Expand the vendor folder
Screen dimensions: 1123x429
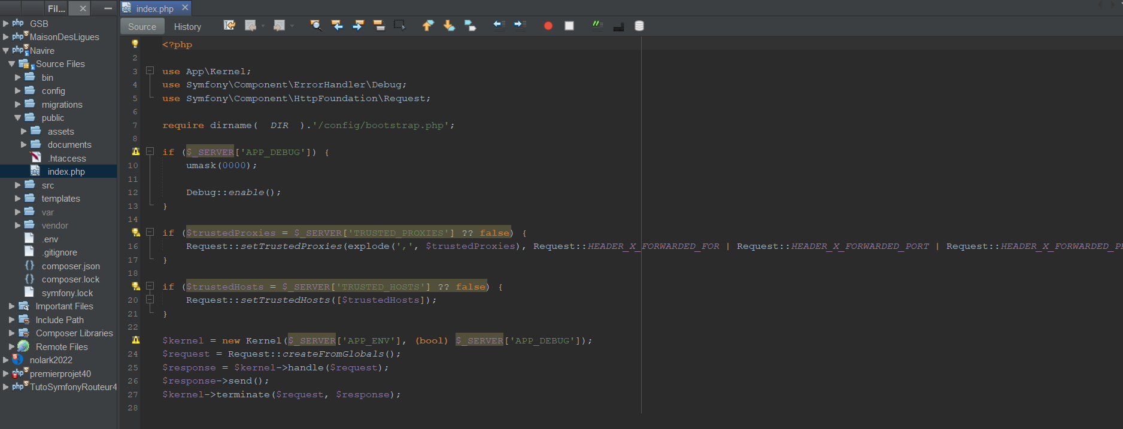coord(17,225)
